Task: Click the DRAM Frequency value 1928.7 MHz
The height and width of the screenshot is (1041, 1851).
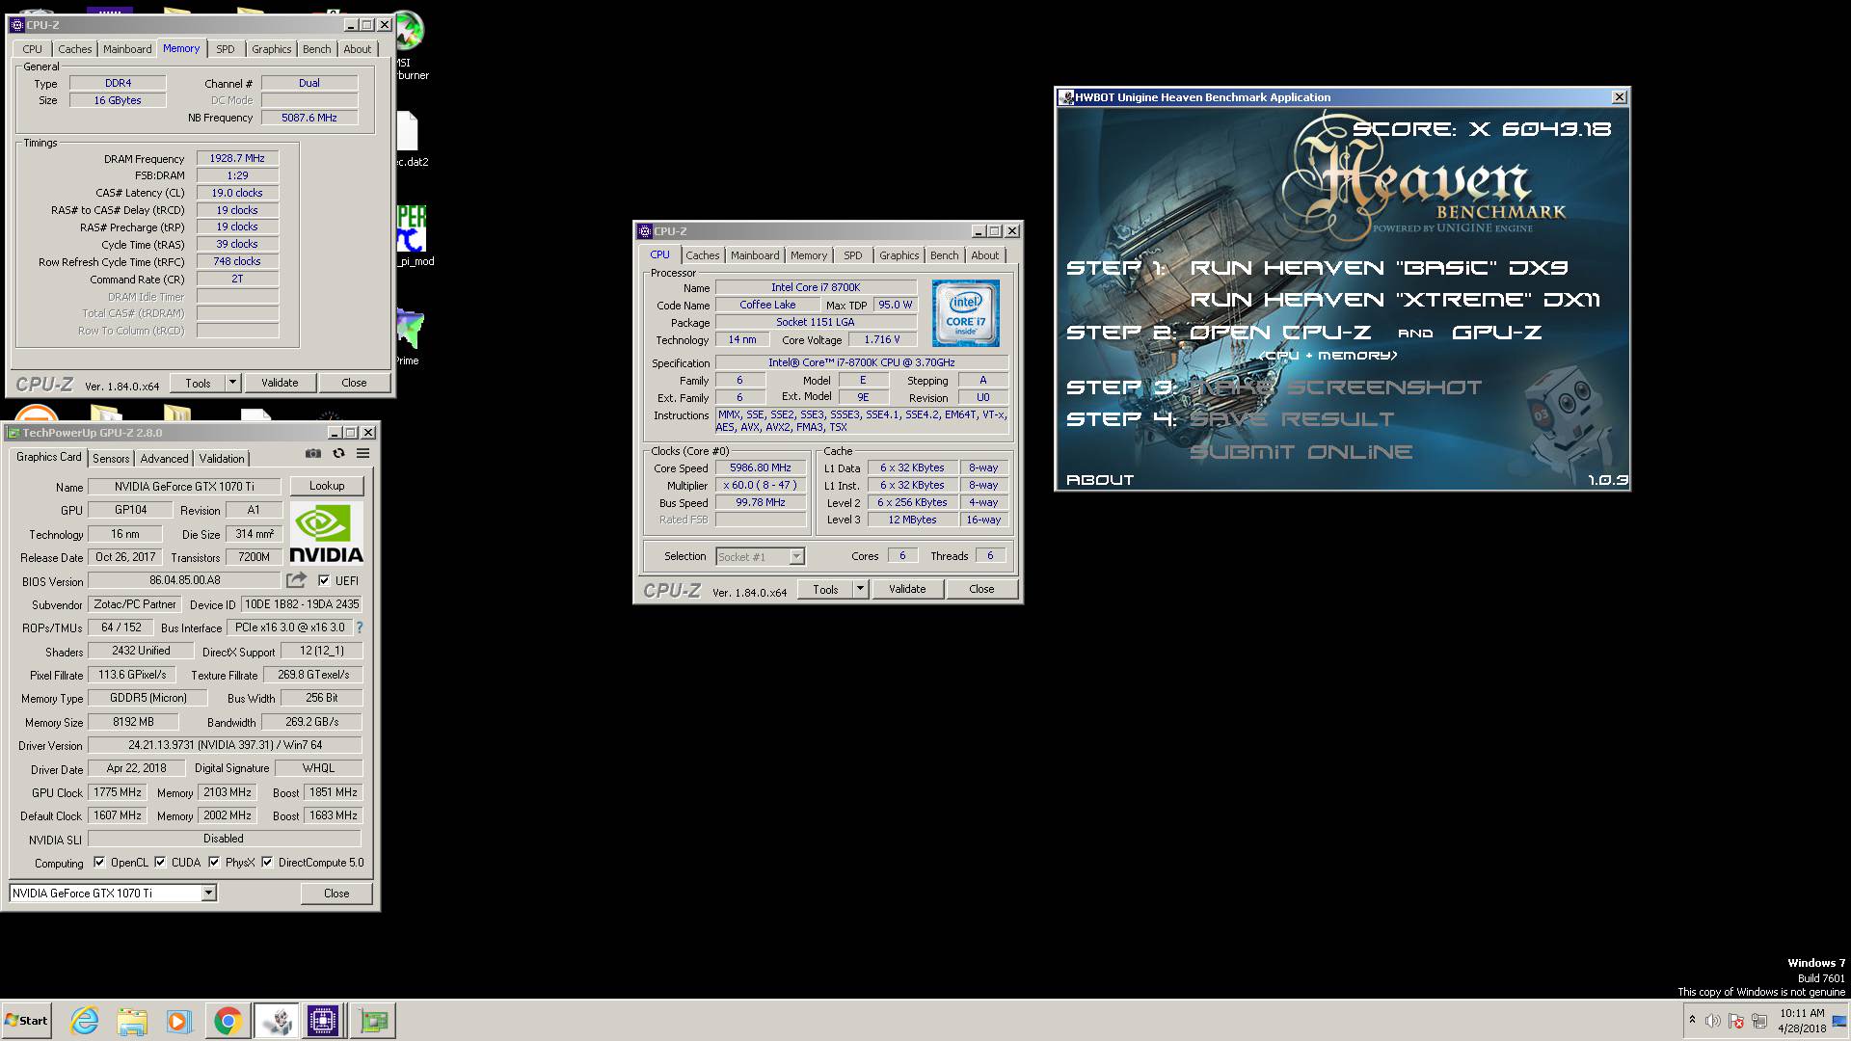Action: pyautogui.click(x=238, y=159)
